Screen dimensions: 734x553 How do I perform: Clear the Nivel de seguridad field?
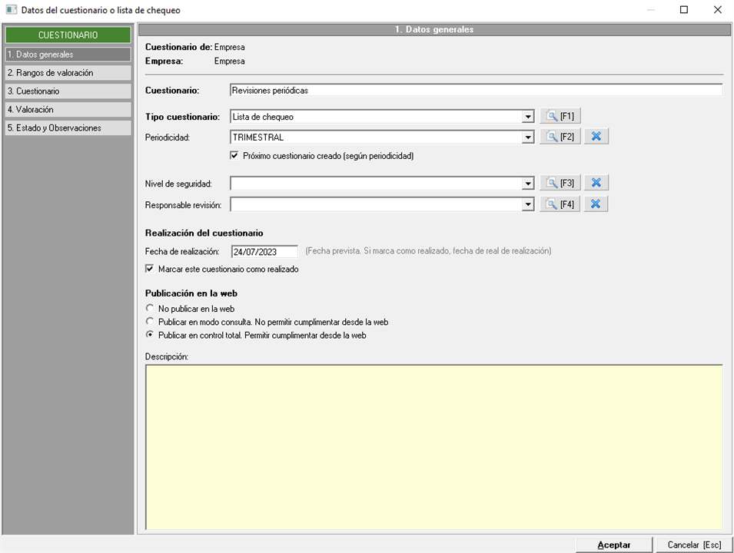596,184
